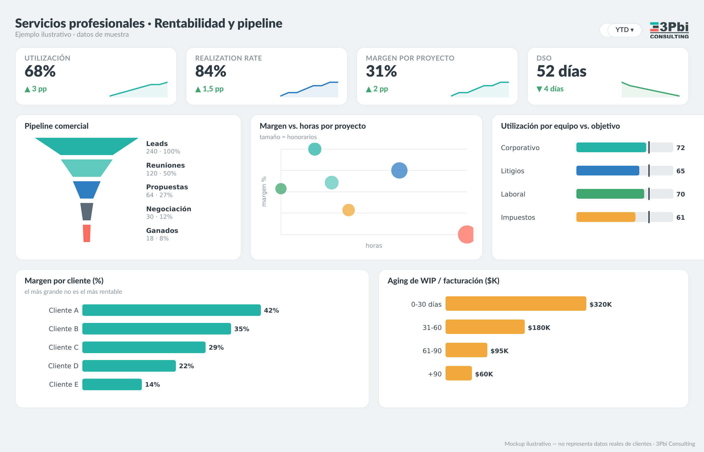Click the Margen por proyecto 2 pp indicator
704x452 pixels.
click(x=377, y=89)
